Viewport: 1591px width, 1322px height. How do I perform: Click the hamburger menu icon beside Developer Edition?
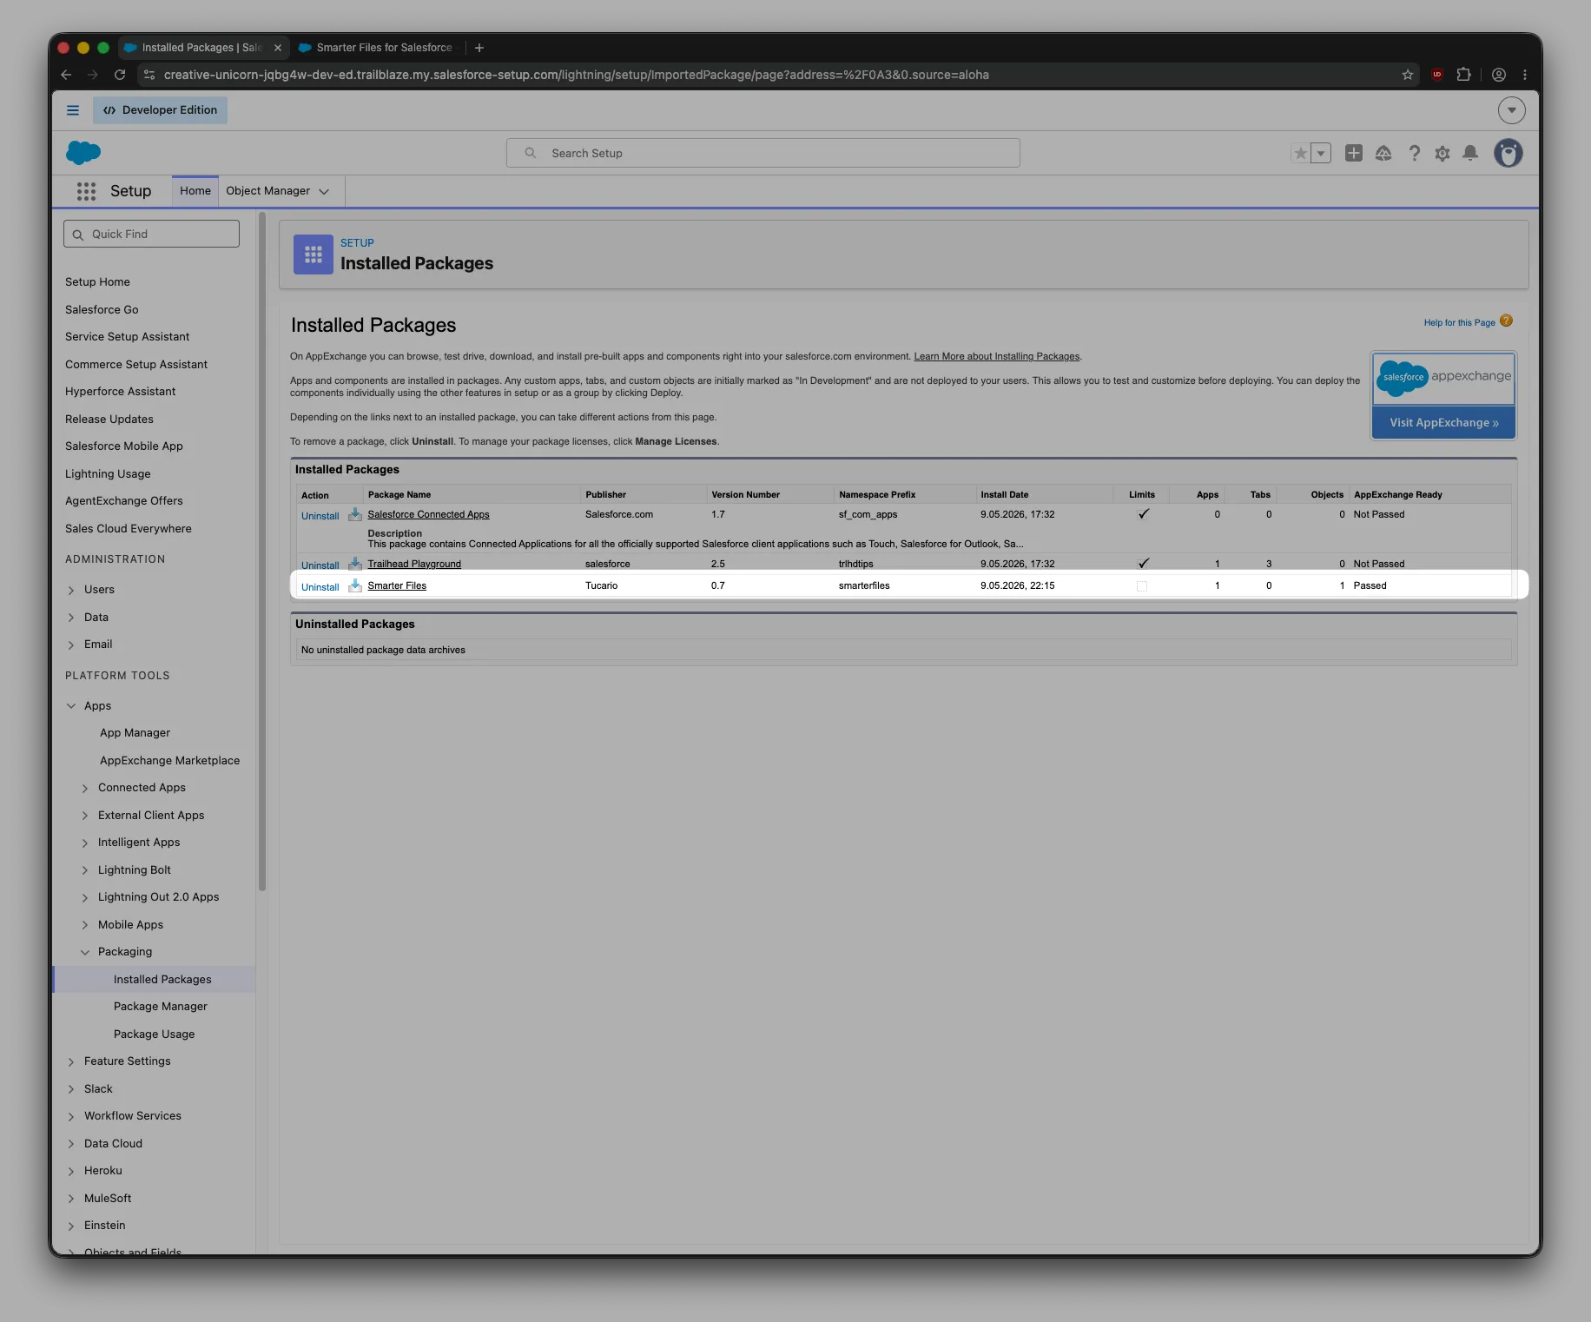pyautogui.click(x=73, y=110)
